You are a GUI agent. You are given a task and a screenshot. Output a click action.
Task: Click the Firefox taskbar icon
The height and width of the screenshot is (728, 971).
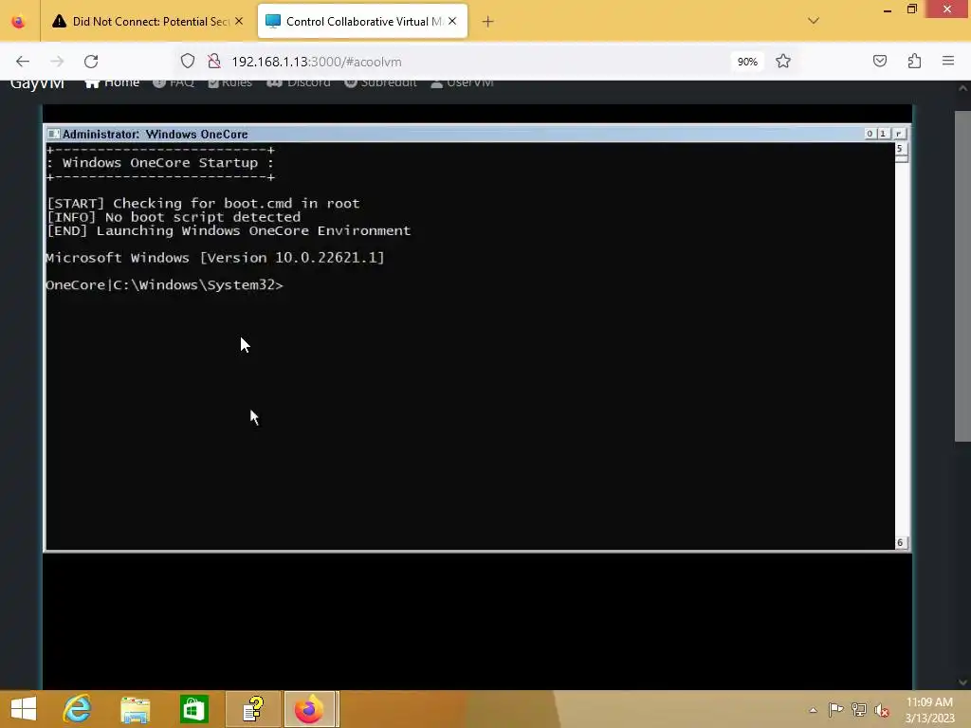point(309,709)
